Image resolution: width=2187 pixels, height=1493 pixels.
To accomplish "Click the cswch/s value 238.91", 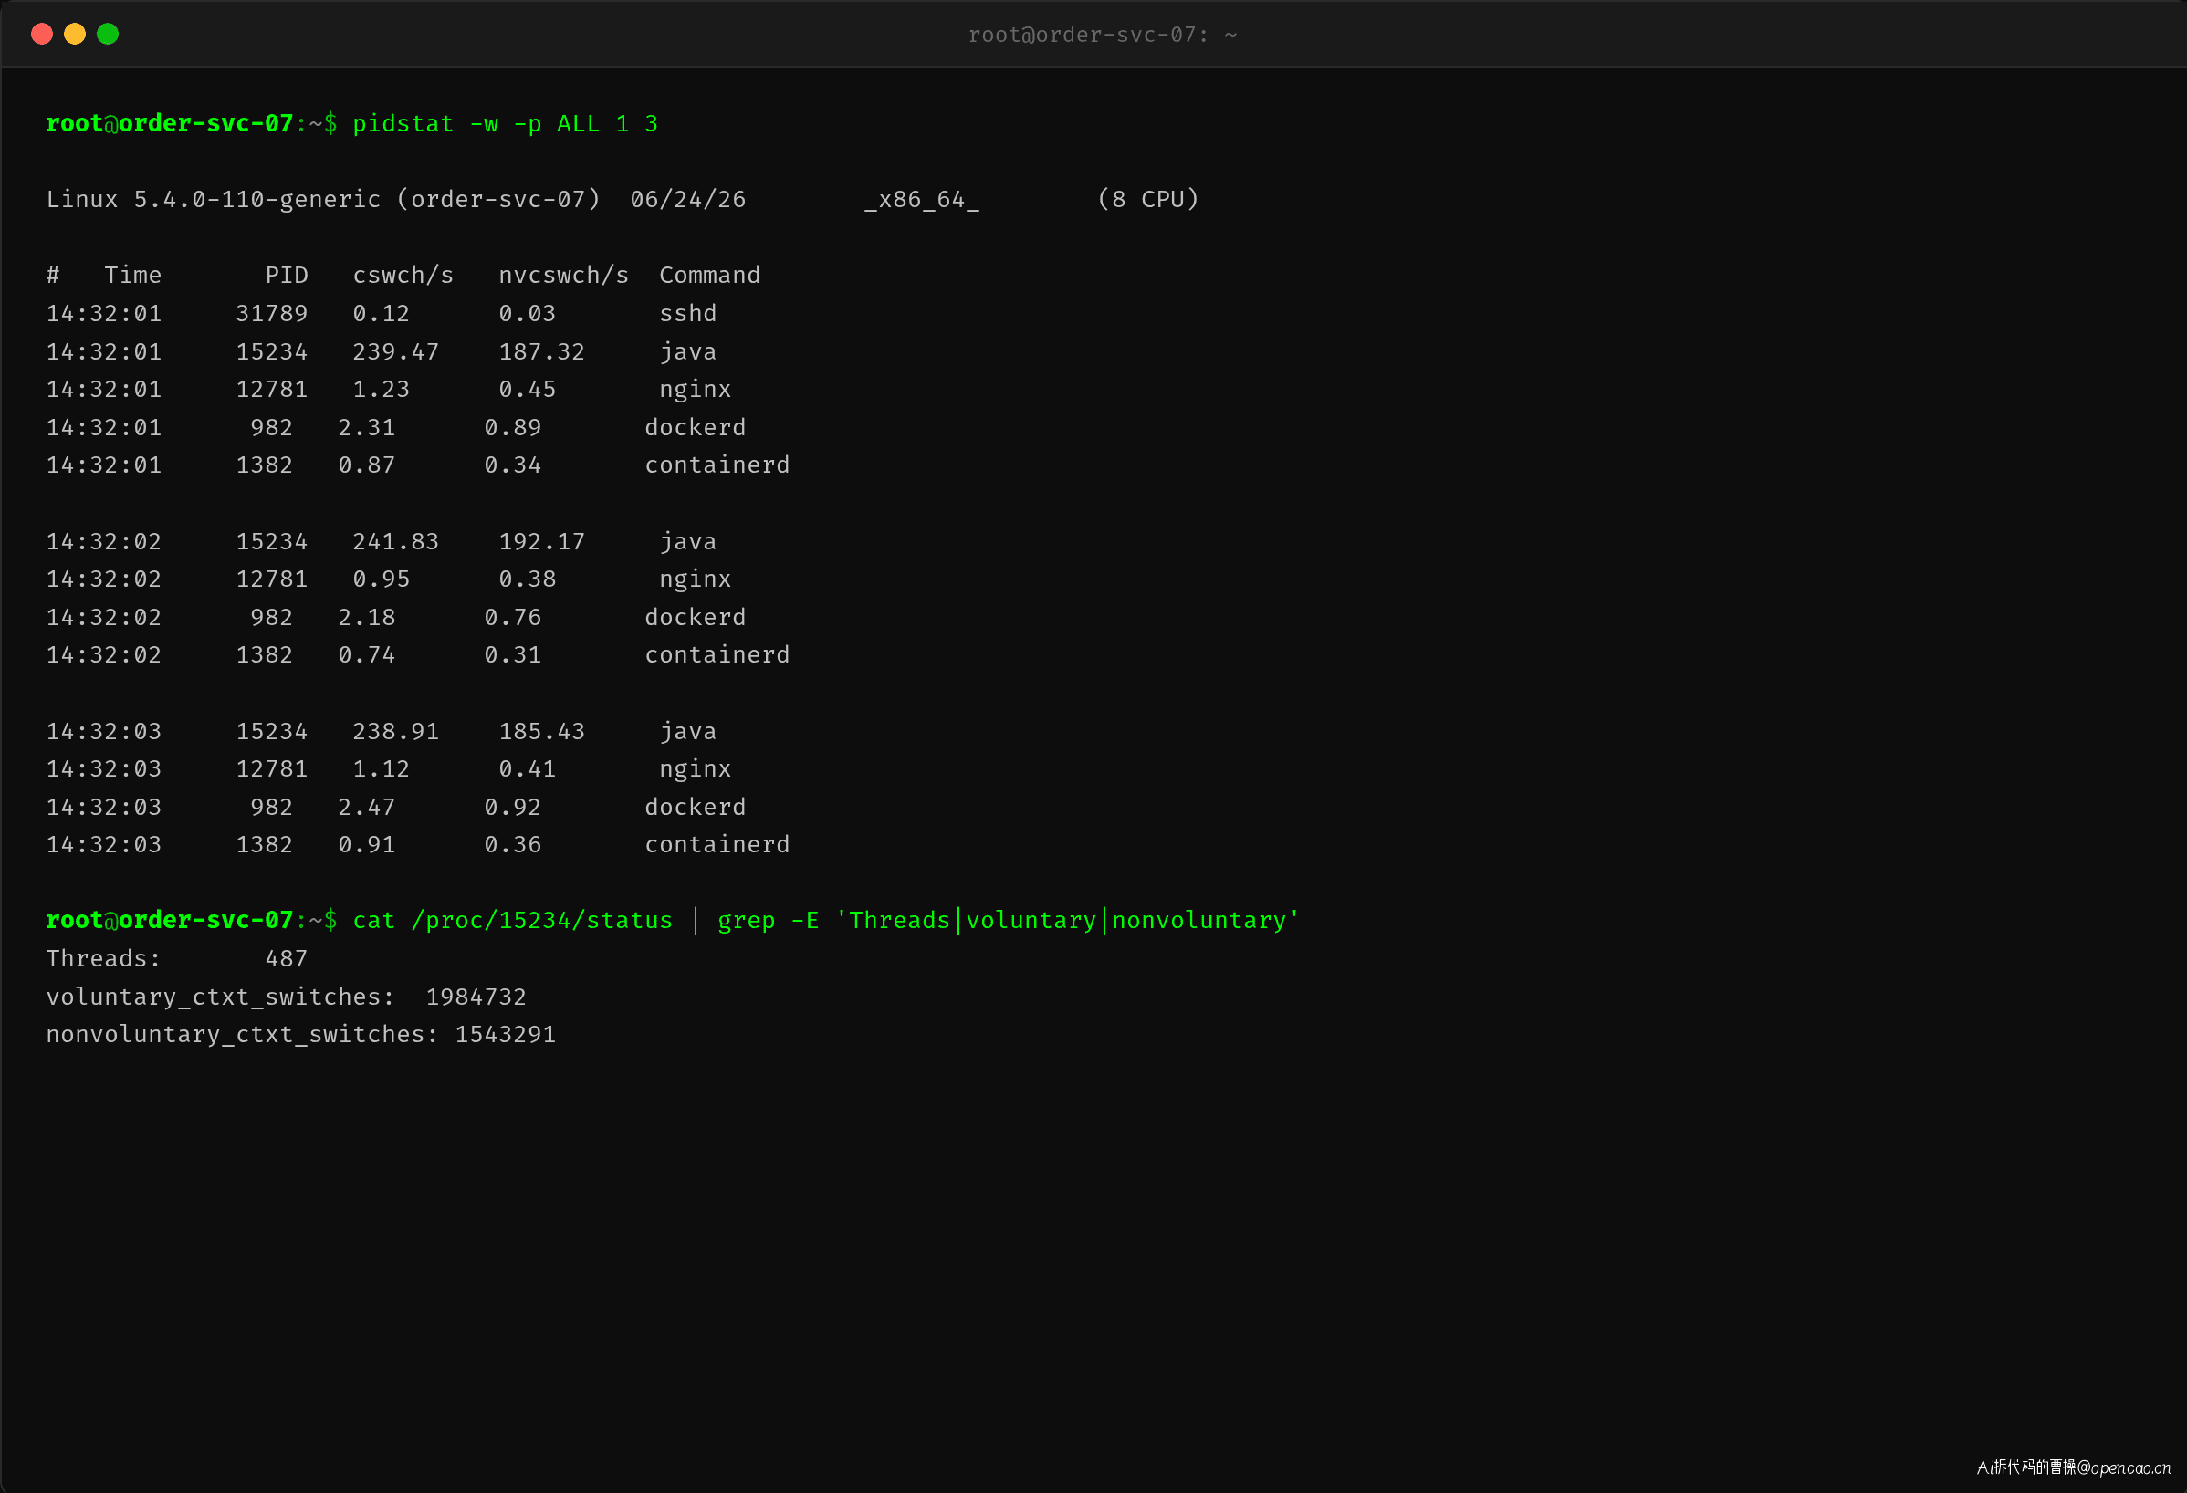I will coord(396,732).
